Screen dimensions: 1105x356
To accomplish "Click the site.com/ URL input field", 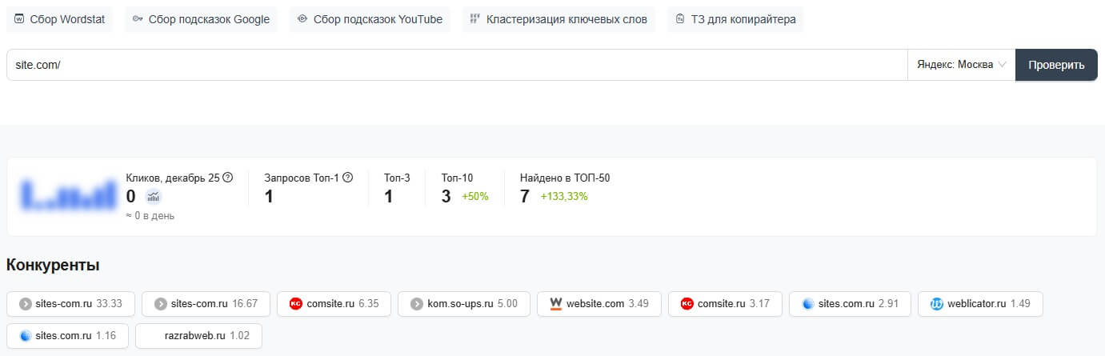I will tap(457, 65).
